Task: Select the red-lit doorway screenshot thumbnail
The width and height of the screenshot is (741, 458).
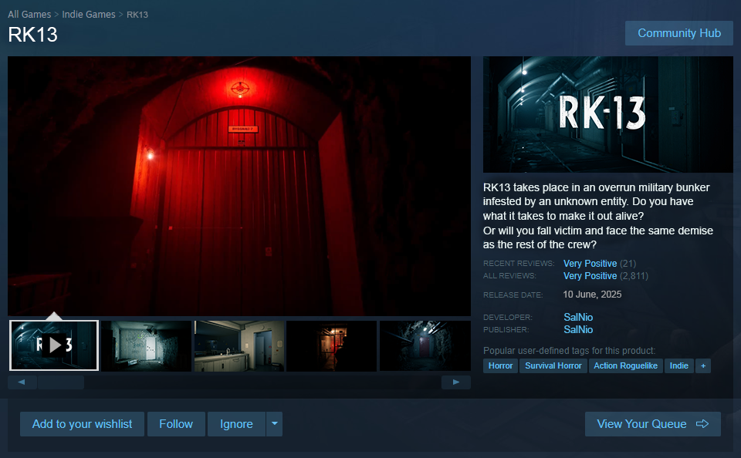Action: click(x=332, y=346)
